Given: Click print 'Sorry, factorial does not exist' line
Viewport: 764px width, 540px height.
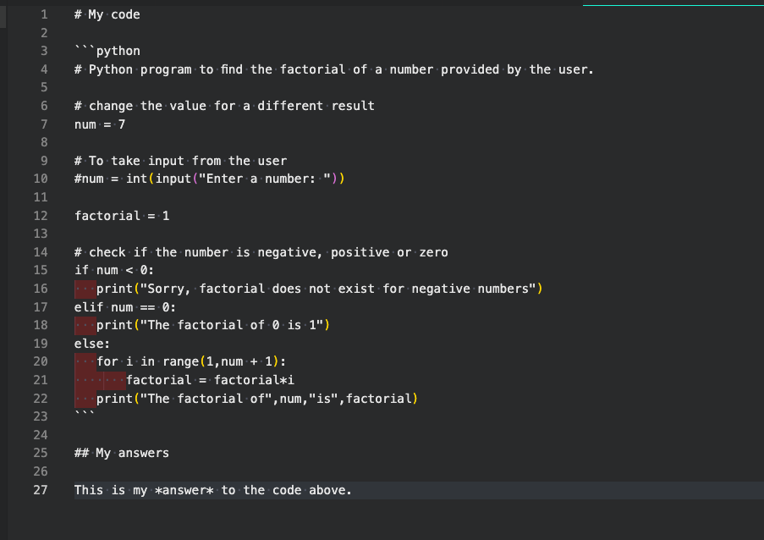Looking at the screenshot, I should tap(319, 289).
